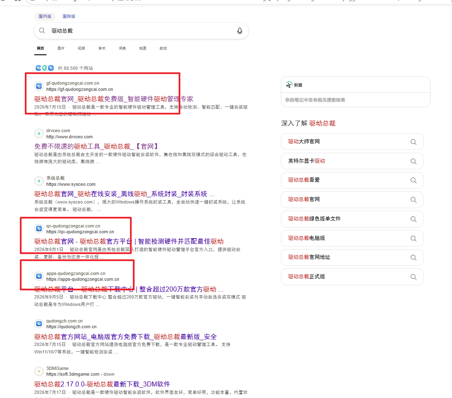The width and height of the screenshot is (452, 398).
Task: Focus the search box containing 驱动总裁
Action: pos(141,31)
